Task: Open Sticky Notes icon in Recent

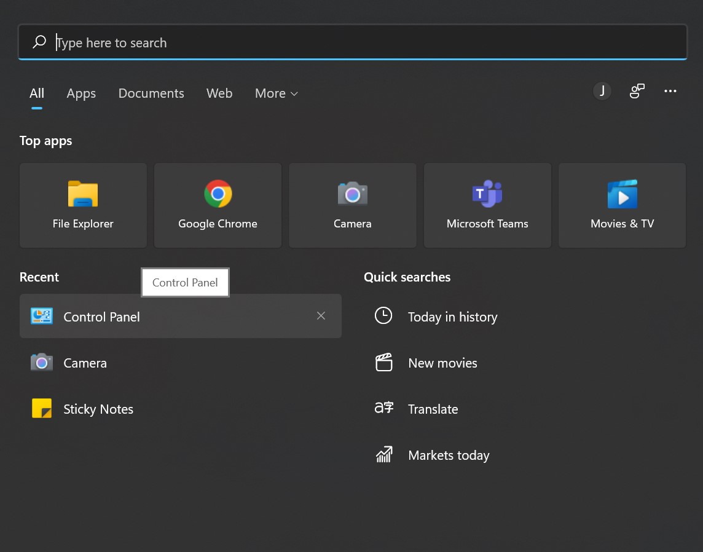Action: [x=42, y=409]
